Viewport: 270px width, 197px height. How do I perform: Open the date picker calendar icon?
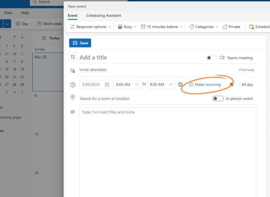click(107, 85)
